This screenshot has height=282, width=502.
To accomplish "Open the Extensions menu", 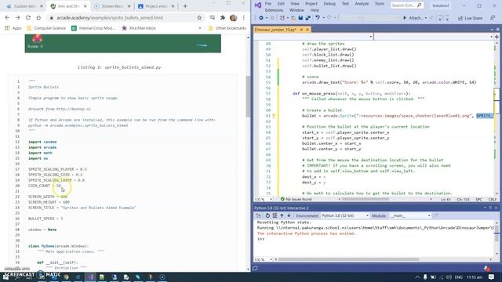I will (274, 10).
